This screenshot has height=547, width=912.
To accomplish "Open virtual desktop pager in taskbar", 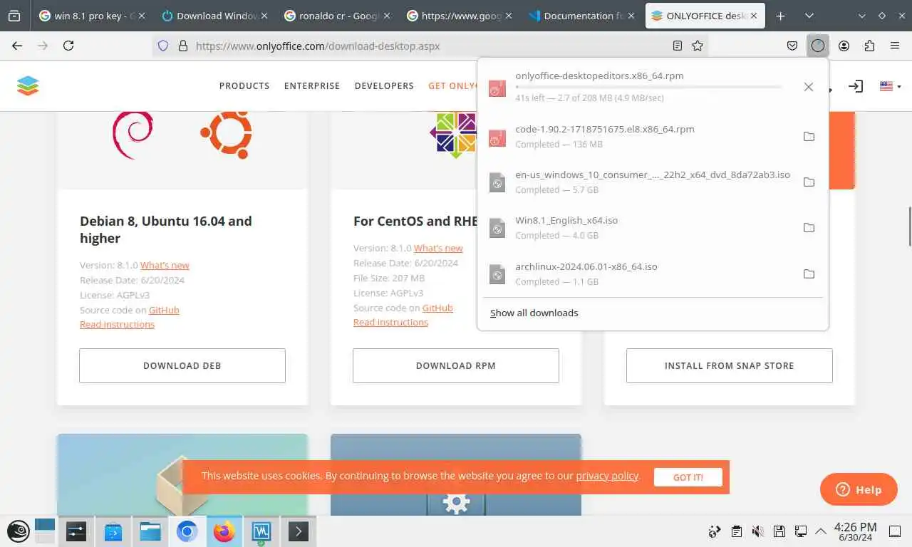I will pos(44,531).
